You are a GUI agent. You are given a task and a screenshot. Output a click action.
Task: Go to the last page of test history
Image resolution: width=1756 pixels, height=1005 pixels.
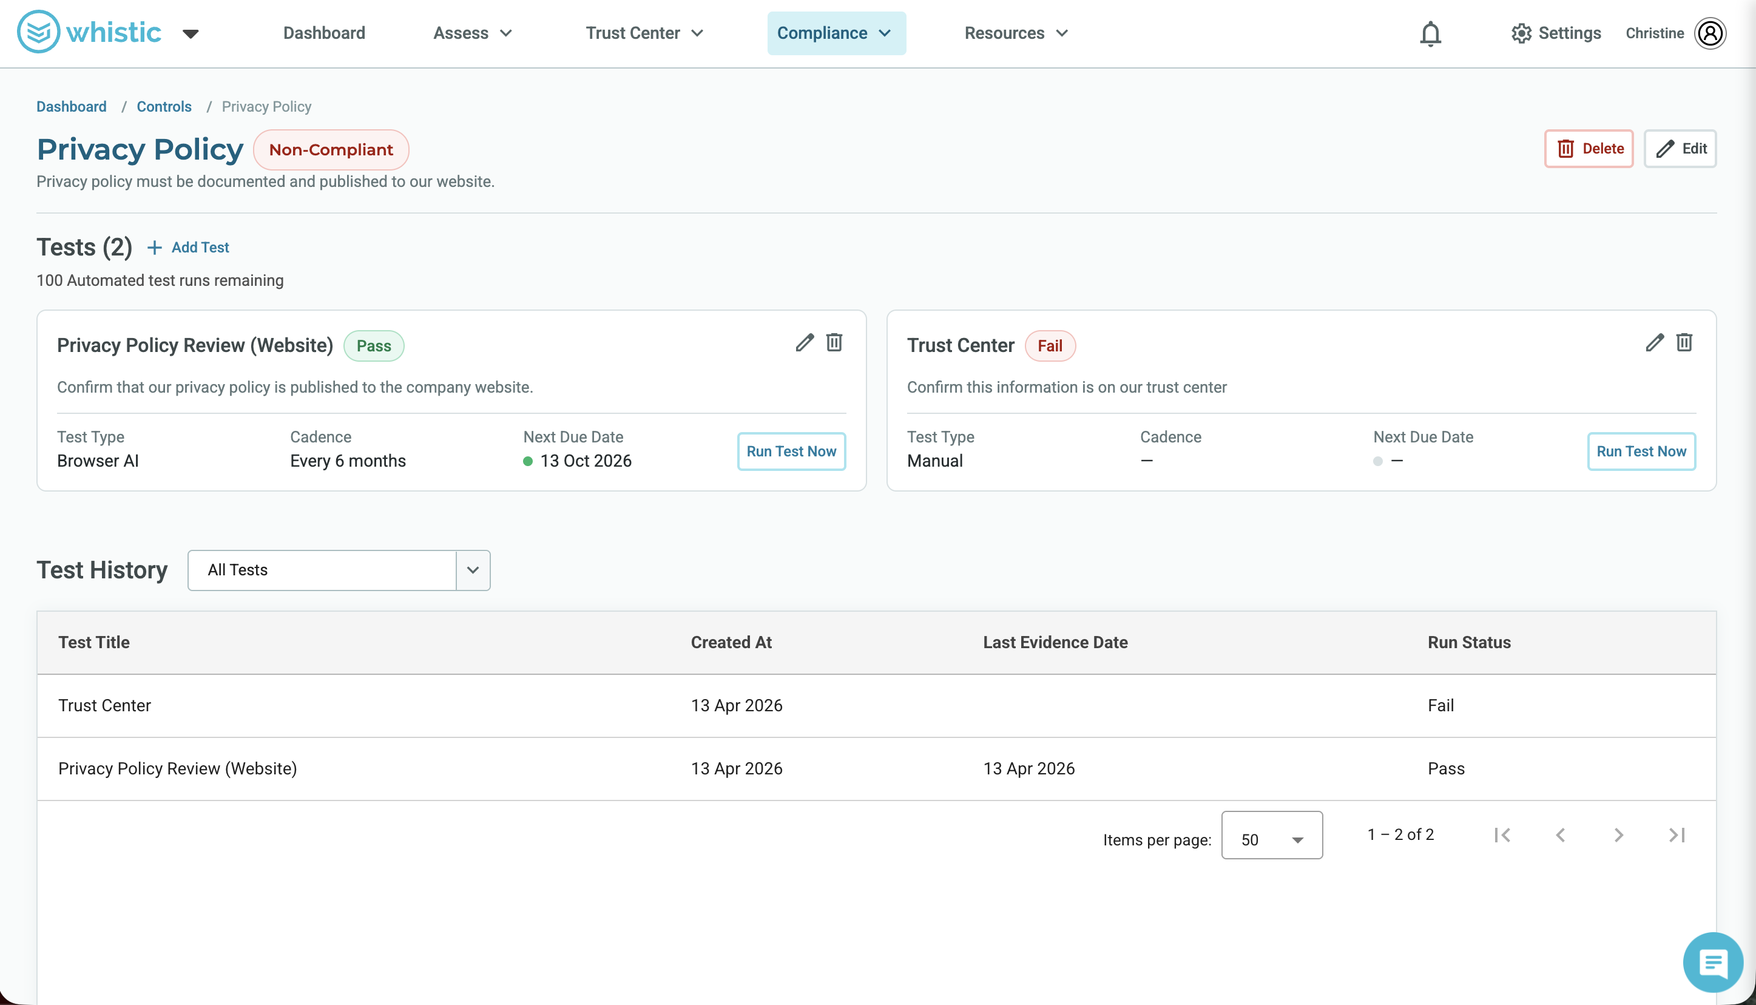[1677, 835]
